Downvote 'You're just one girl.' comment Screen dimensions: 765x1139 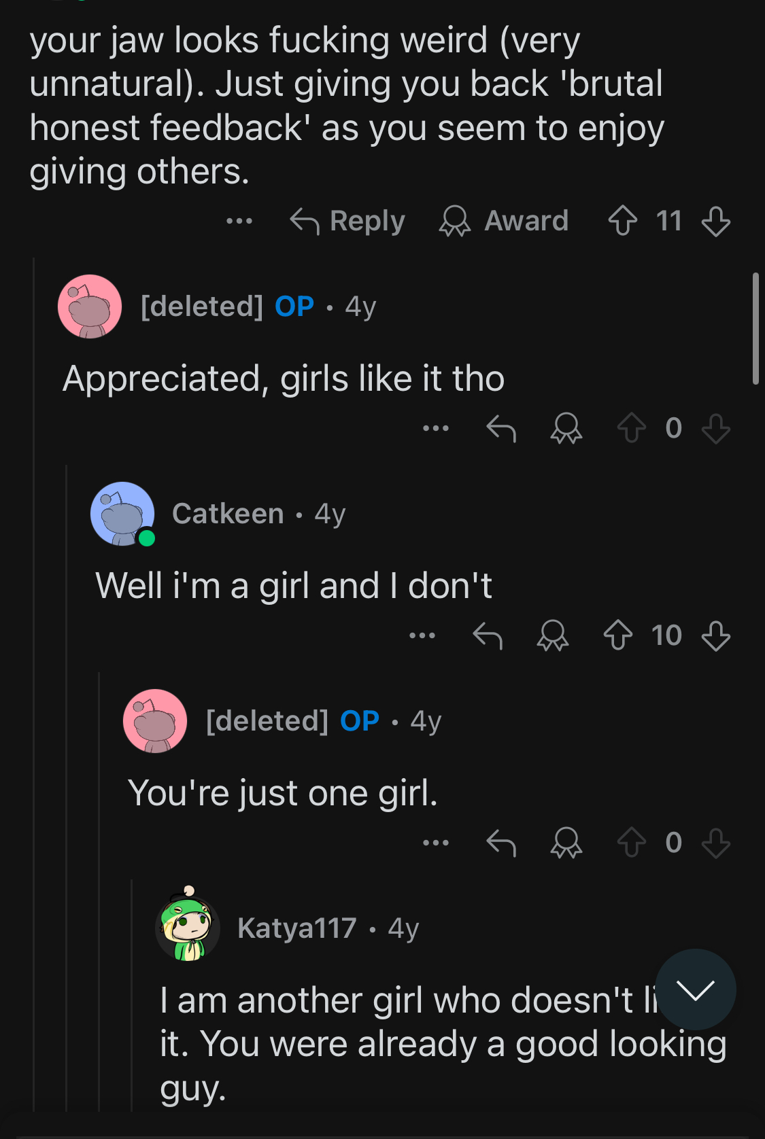tap(715, 843)
